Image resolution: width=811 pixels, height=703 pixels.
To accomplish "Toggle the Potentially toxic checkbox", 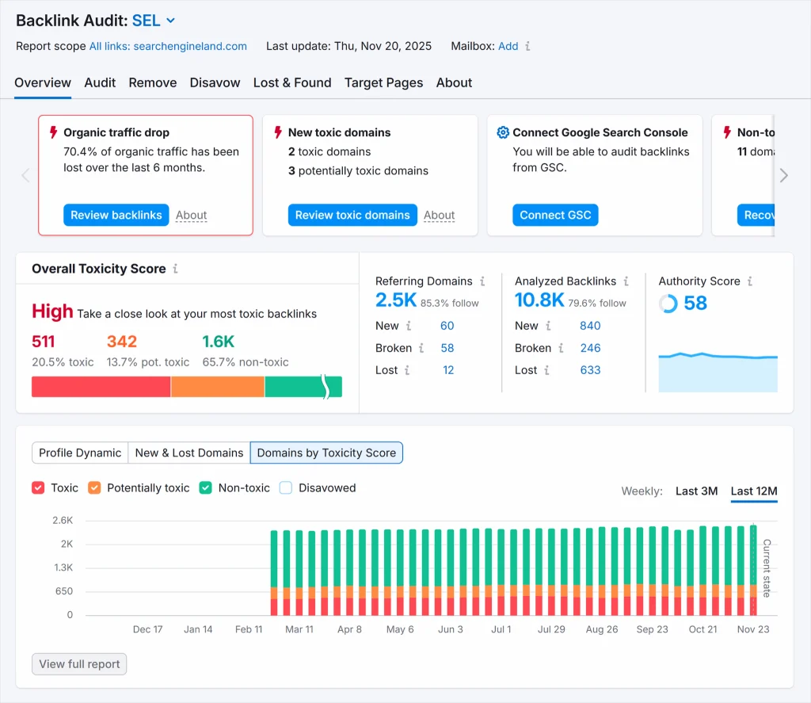I will point(94,488).
